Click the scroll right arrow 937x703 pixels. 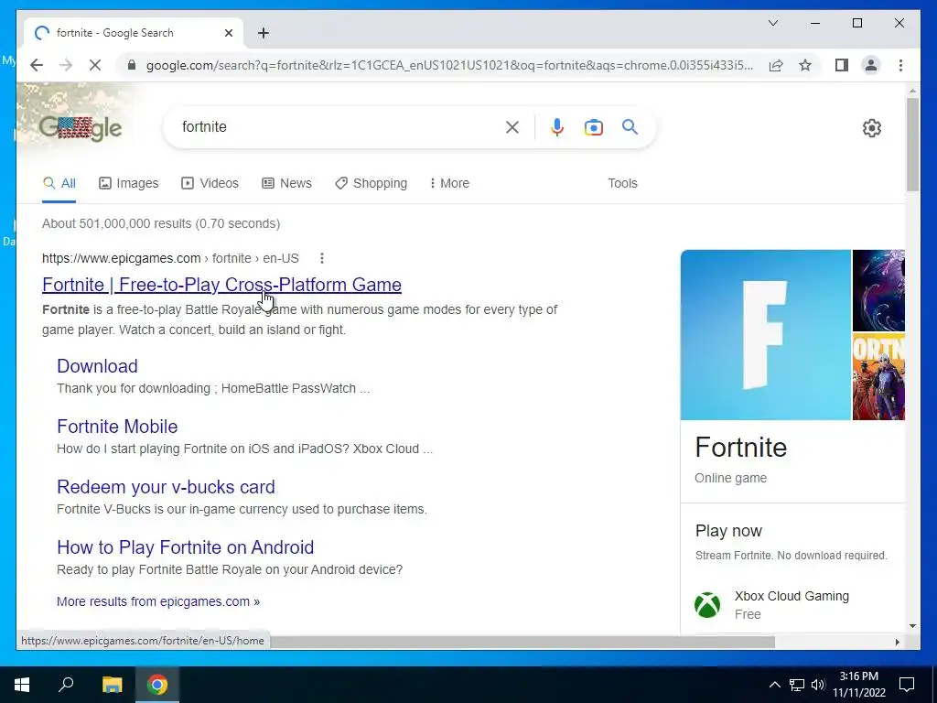click(897, 642)
